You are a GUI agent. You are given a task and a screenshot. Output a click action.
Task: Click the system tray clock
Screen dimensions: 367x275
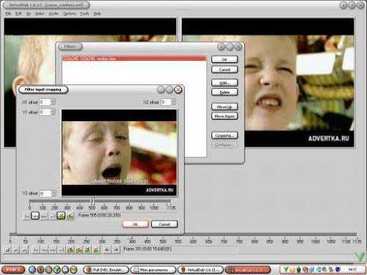point(352,269)
